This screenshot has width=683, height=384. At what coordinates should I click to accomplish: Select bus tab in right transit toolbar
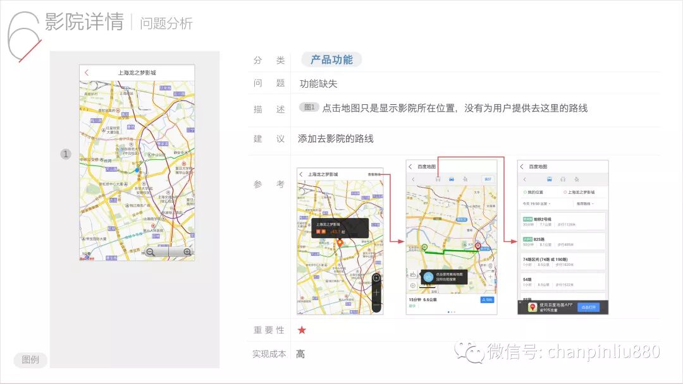pos(550,179)
